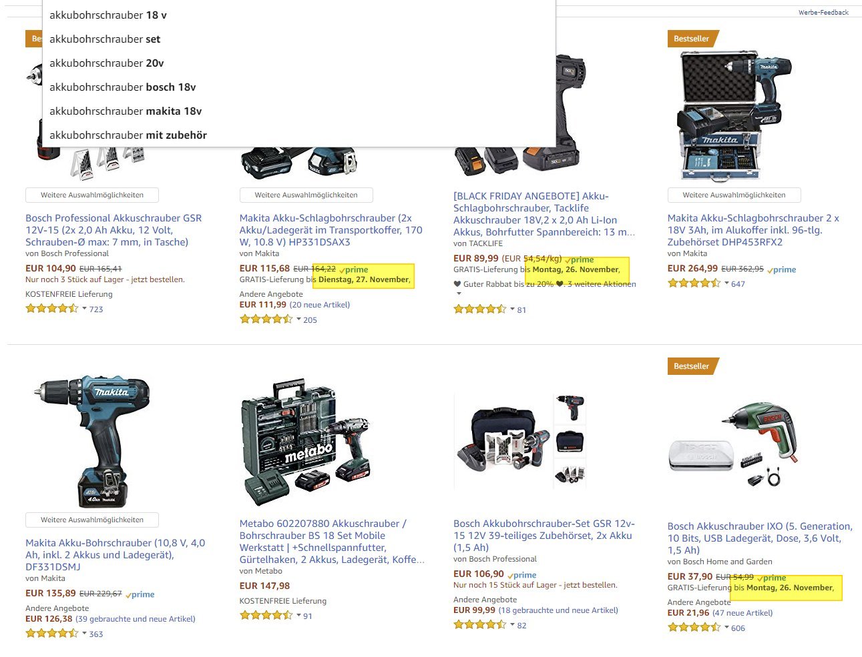Click the Bestseller badge above the Bosch IXO
Viewport: 862px width, 657px height.
click(692, 366)
